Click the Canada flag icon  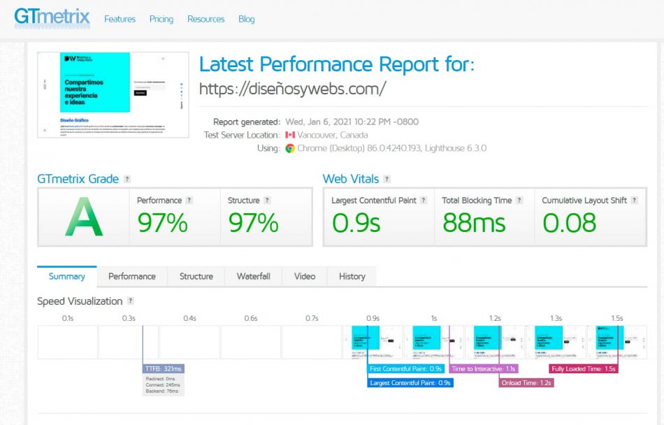[x=290, y=135]
